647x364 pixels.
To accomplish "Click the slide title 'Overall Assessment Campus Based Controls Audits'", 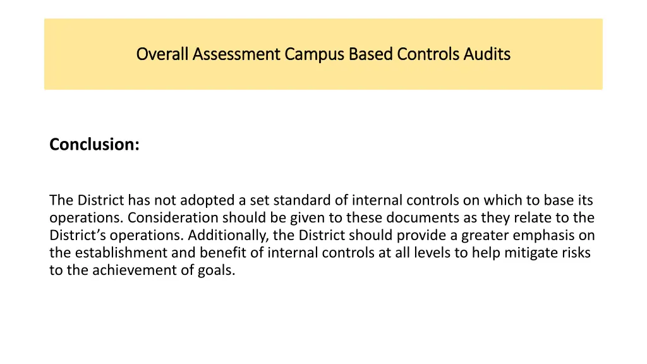I will [x=323, y=54].
